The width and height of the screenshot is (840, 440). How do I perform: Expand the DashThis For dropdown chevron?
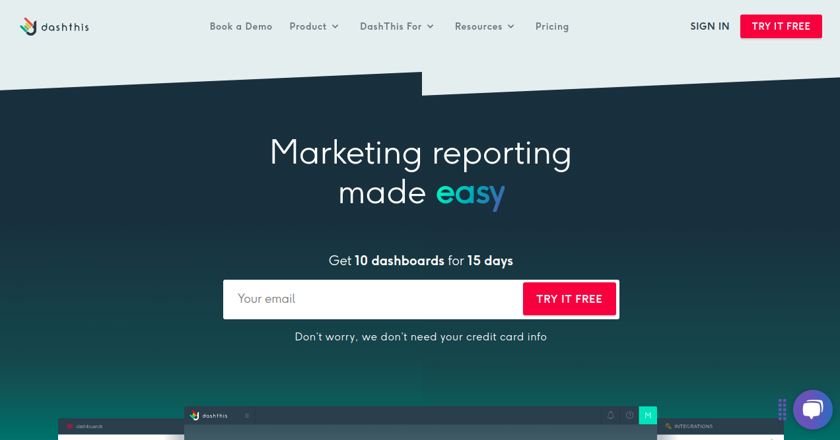coord(431,26)
